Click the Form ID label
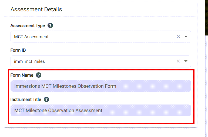Image resolution: width=208 pixels, height=137 pixels. (x=18, y=50)
